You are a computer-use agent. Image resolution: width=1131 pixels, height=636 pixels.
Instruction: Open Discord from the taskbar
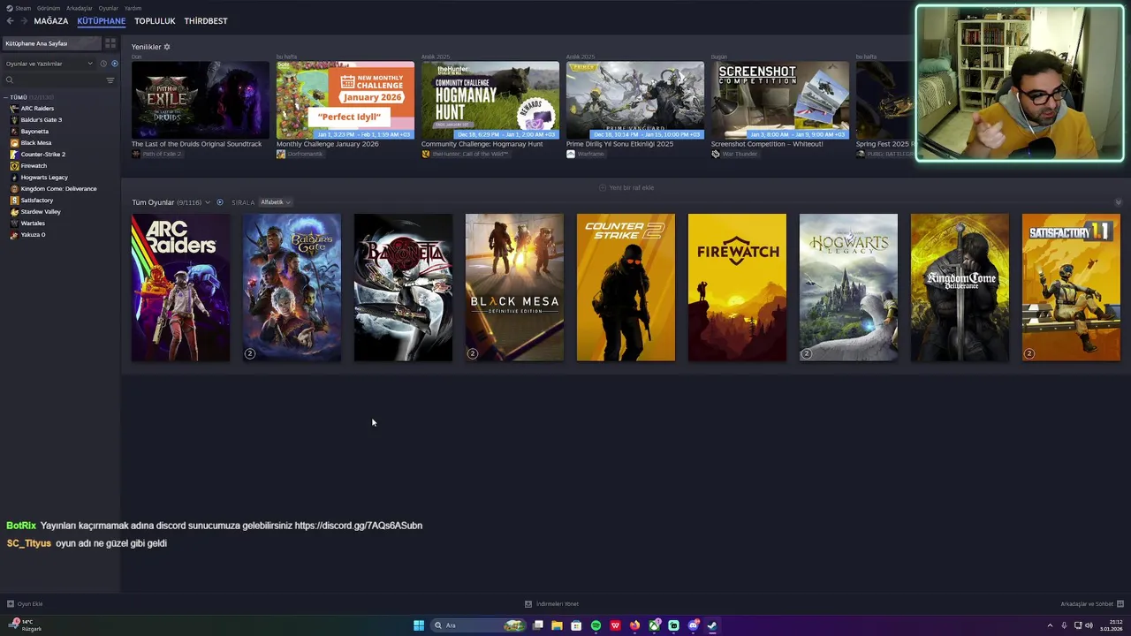click(694, 625)
